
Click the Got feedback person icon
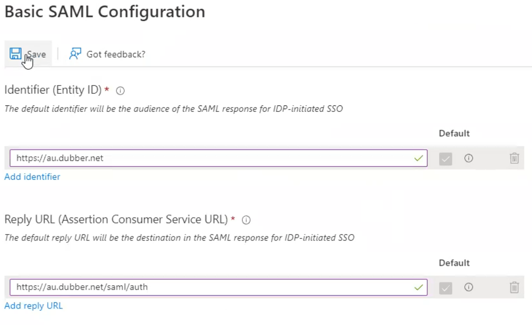point(75,53)
